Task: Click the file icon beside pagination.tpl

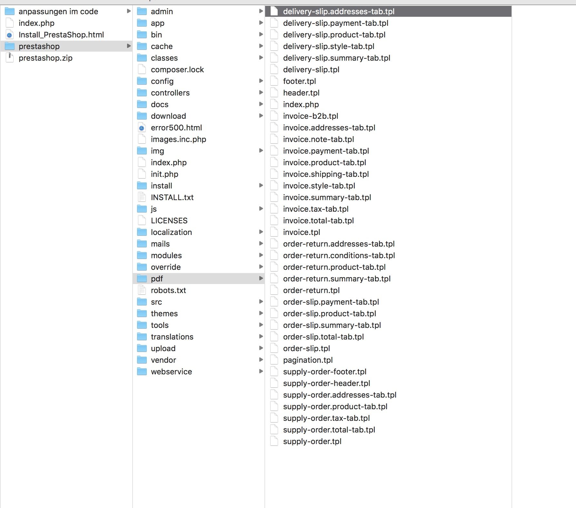Action: tap(274, 360)
